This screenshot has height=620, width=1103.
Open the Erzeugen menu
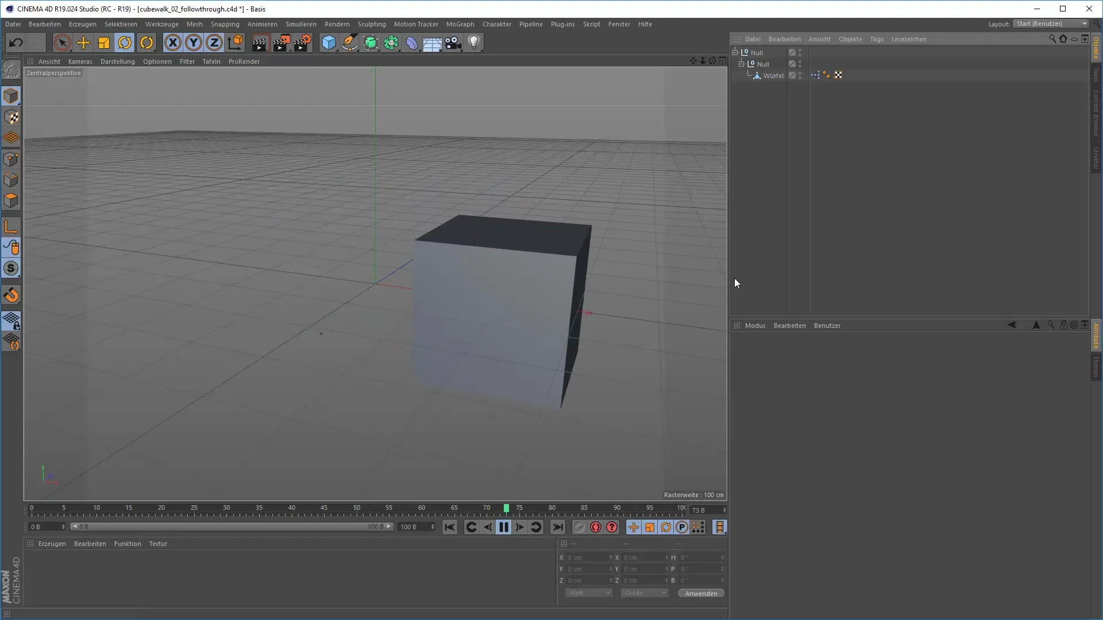82,24
